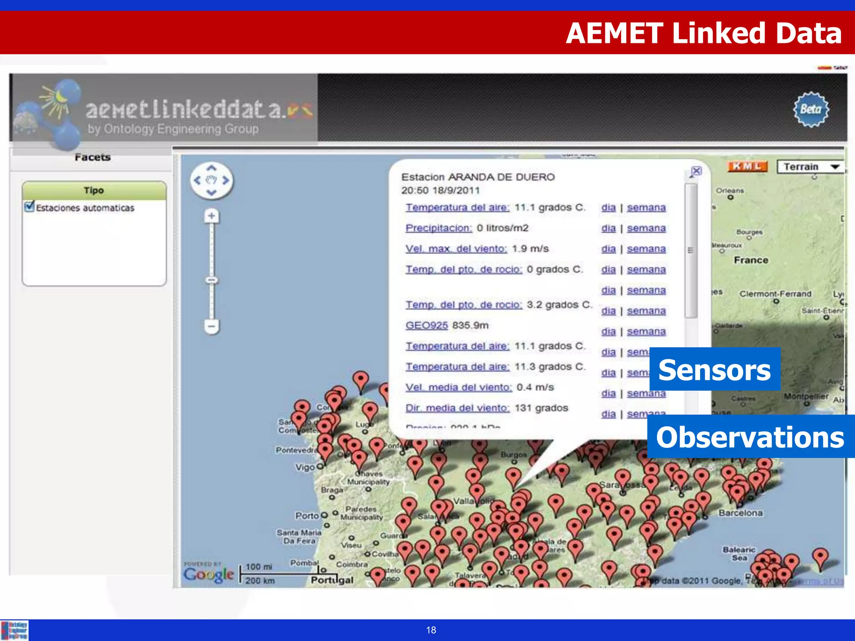Click the map marker near Burgos label
Image resolution: width=855 pixels, height=641 pixels.
(514, 479)
